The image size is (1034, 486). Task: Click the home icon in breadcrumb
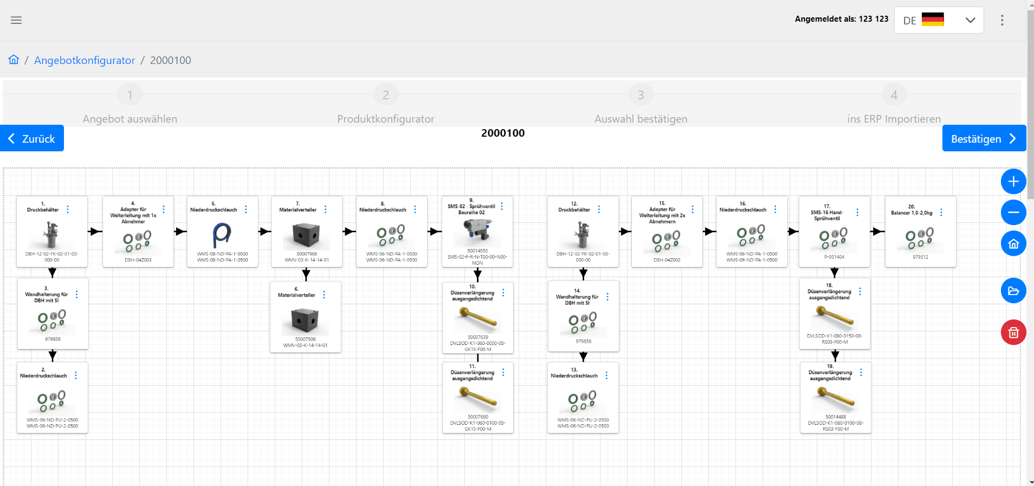coord(14,60)
